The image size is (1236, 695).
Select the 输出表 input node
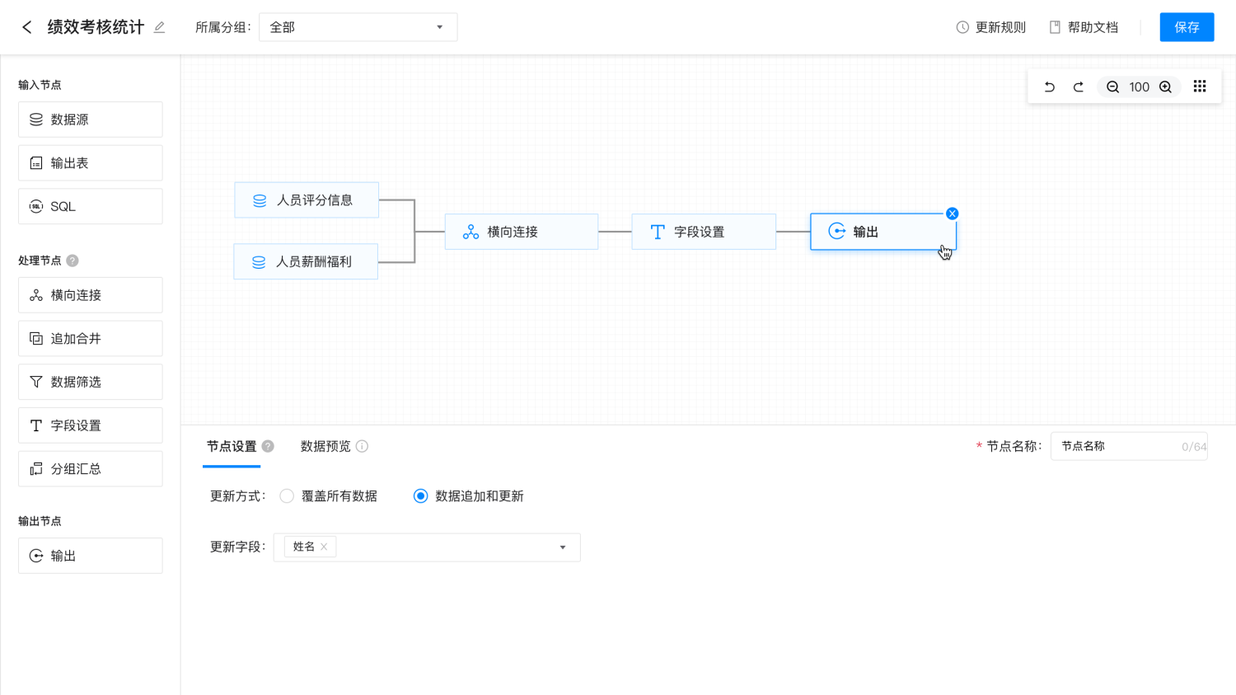click(x=91, y=163)
